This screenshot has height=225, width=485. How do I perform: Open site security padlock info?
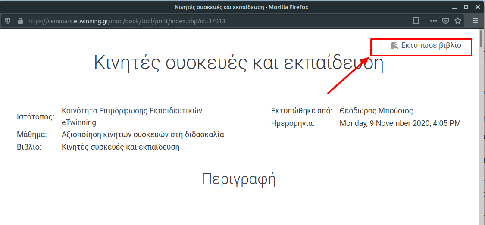[x=19, y=21]
